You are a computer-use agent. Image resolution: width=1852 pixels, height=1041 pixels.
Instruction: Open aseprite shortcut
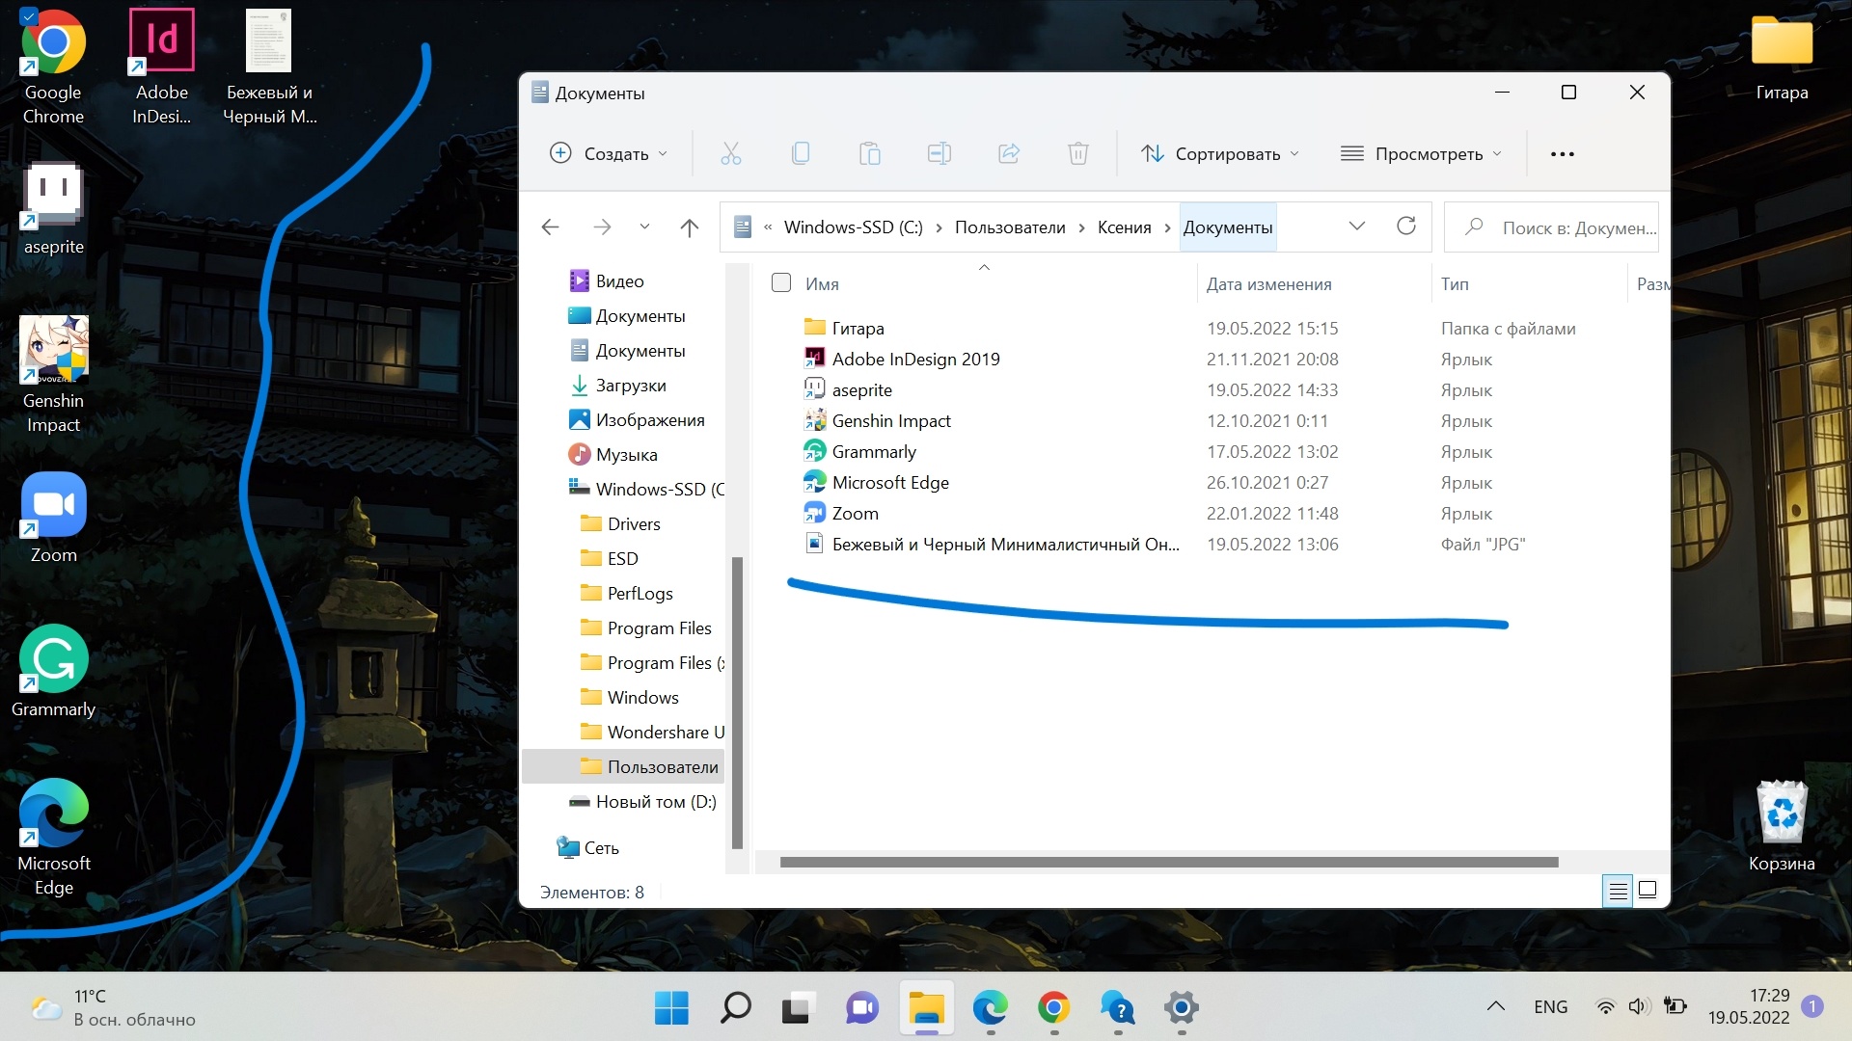click(863, 389)
